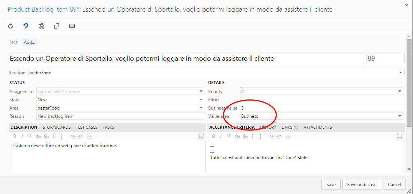Open the Test Cases tab
The width and height of the screenshot is (413, 194).
click(87, 127)
